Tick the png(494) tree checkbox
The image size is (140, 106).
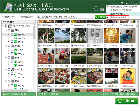12,38
